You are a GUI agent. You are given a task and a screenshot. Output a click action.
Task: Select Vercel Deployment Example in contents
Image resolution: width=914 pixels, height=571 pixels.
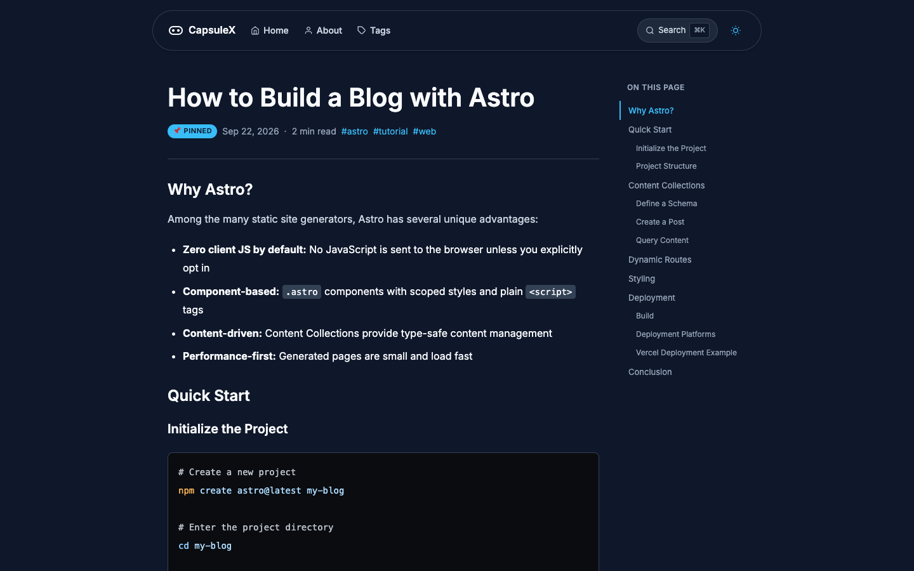[686, 353]
